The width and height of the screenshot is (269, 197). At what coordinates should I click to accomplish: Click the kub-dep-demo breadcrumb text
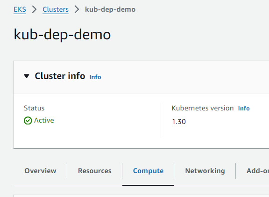(x=110, y=9)
